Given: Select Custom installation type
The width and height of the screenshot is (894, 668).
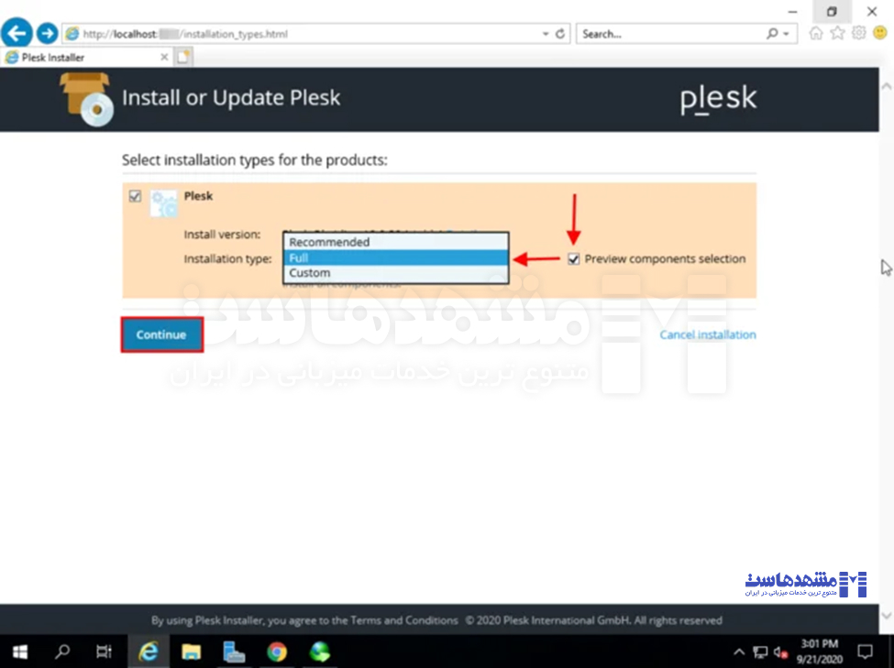Looking at the screenshot, I should pyautogui.click(x=396, y=273).
